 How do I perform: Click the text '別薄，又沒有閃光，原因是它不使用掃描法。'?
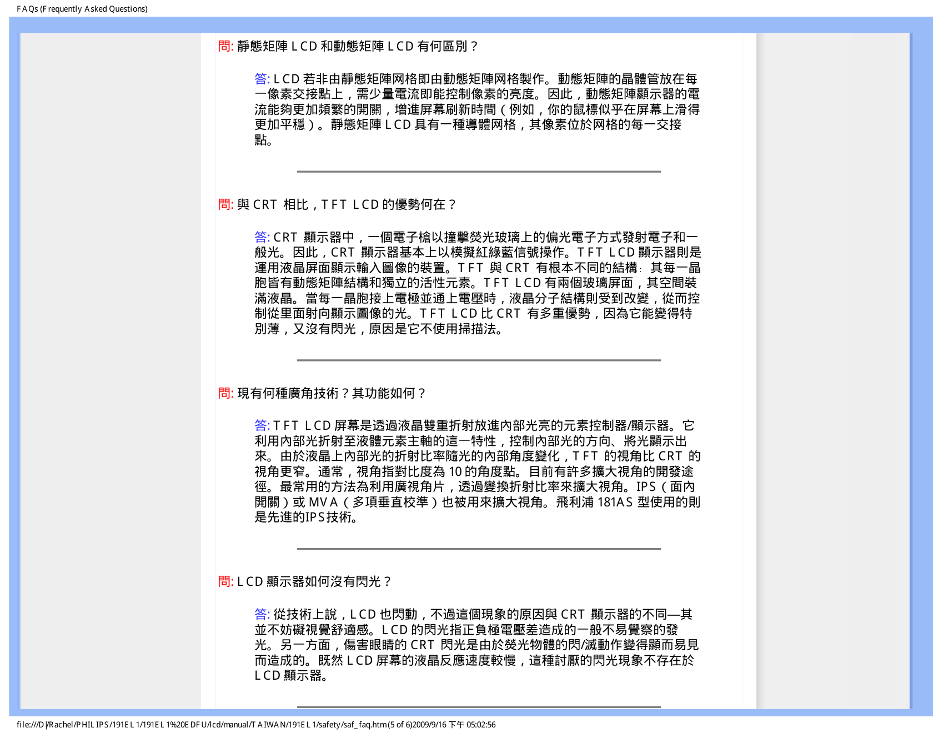[x=380, y=329]
